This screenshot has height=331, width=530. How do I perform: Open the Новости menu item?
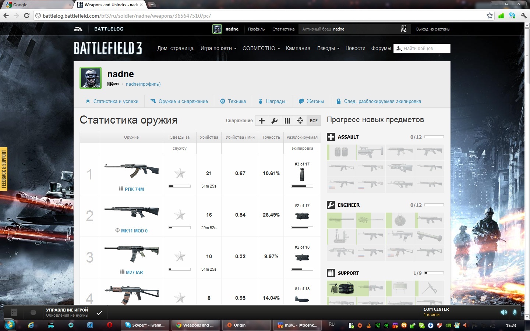click(355, 48)
